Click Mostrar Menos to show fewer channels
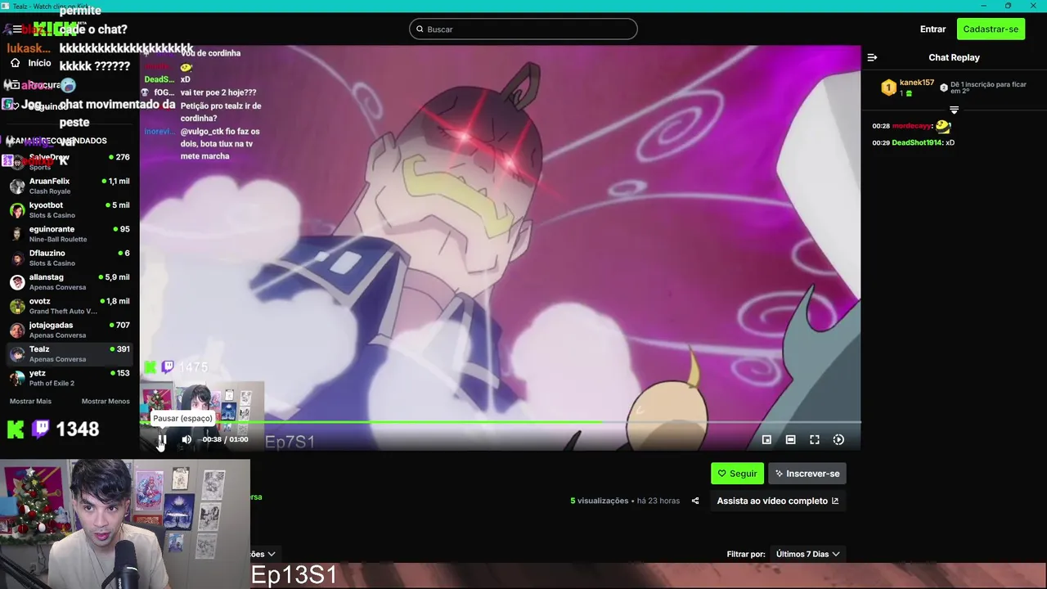Screen dimensions: 1047x589 click(x=106, y=402)
